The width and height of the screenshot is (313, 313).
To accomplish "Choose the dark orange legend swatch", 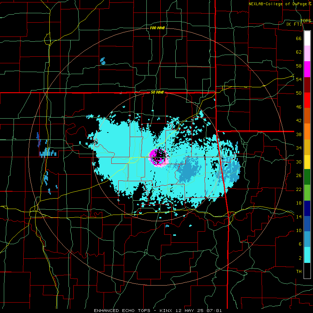I will [x=307, y=116].
